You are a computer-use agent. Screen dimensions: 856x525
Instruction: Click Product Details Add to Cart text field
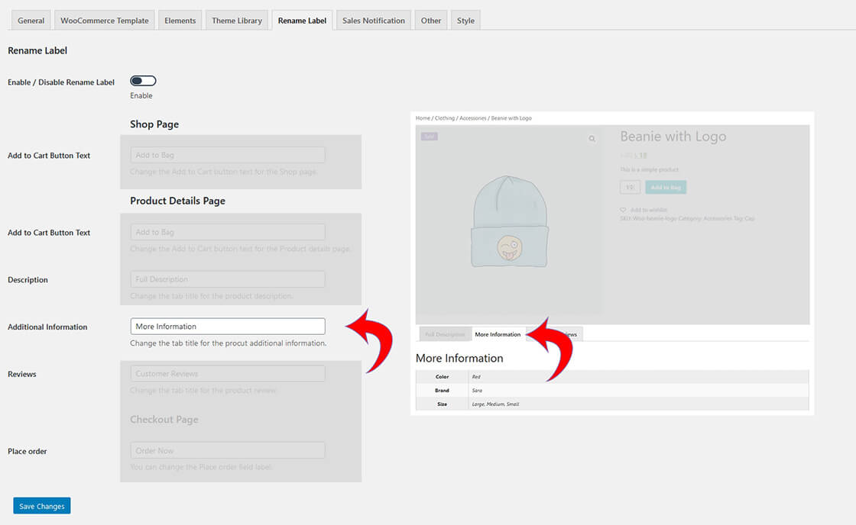click(x=228, y=232)
